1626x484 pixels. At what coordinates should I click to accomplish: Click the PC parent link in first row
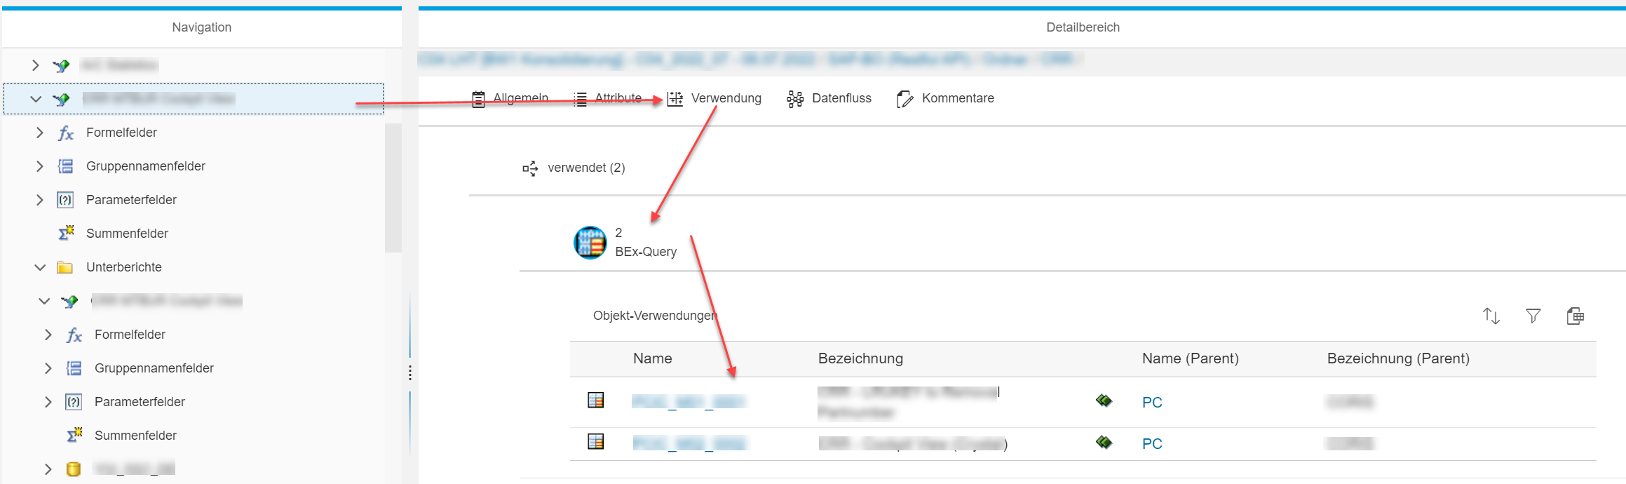(x=1151, y=403)
